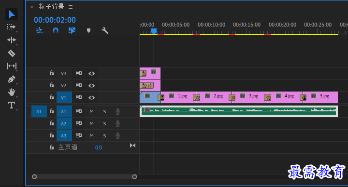
Task: Select the 5.jpg clip on V1
Action: [320, 97]
